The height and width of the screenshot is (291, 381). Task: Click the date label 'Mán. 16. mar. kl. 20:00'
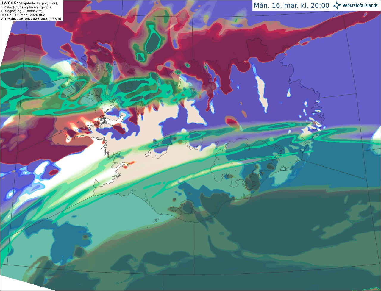[291, 6]
